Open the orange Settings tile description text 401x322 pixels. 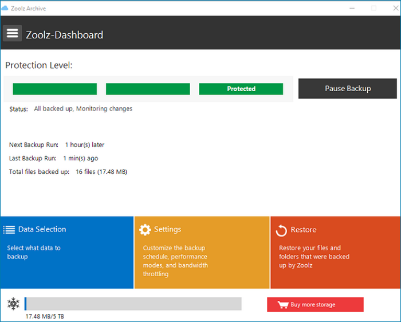point(175,261)
